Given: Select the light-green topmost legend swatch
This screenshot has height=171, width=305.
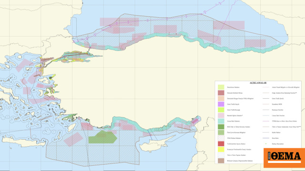Looking at the screenshot, I should point(221,87).
